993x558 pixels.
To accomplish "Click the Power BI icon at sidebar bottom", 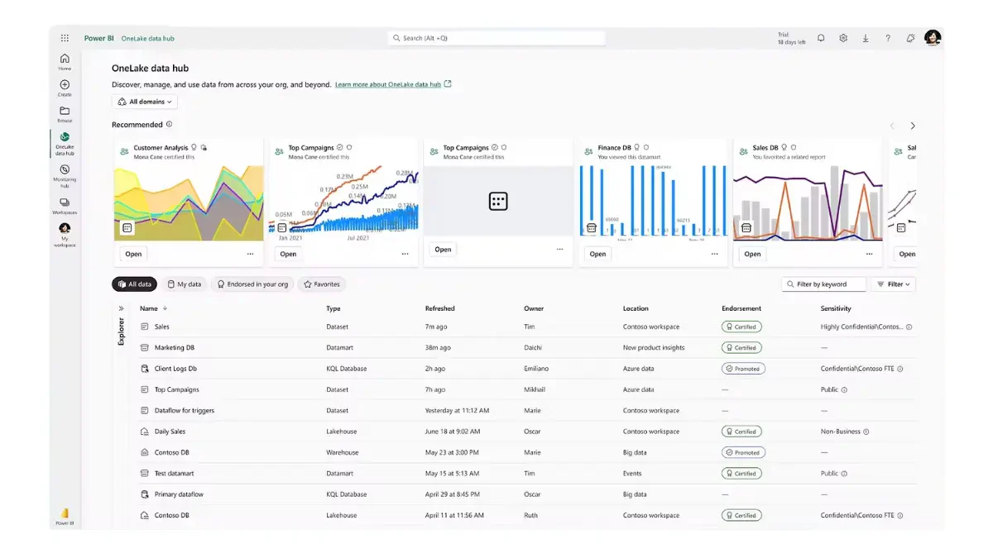I will coord(65,516).
